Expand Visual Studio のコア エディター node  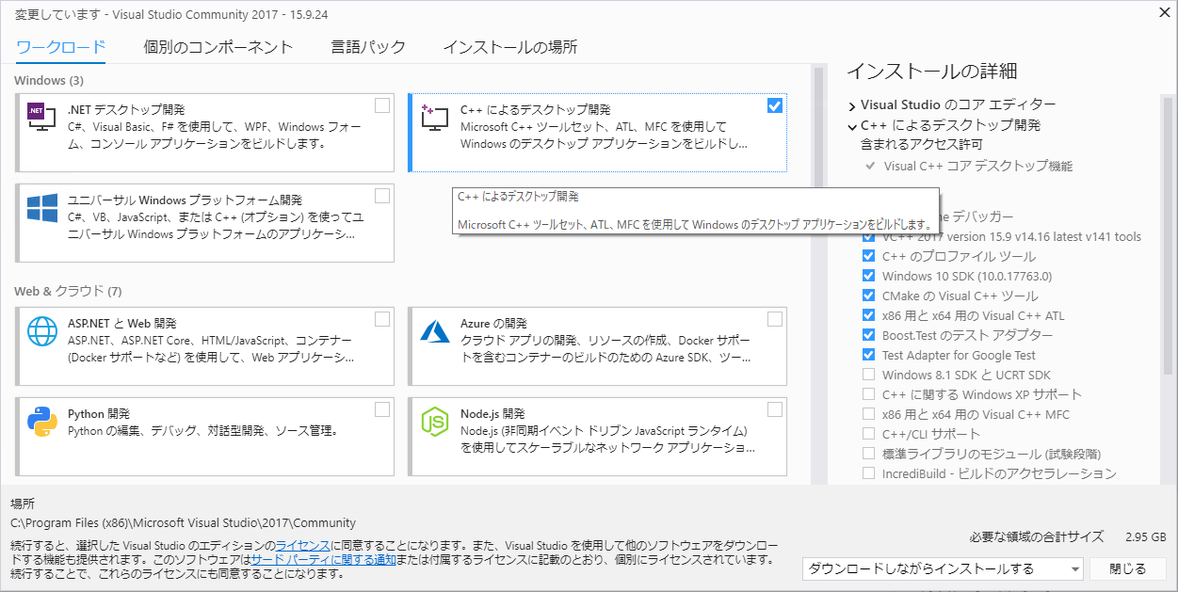click(x=852, y=105)
